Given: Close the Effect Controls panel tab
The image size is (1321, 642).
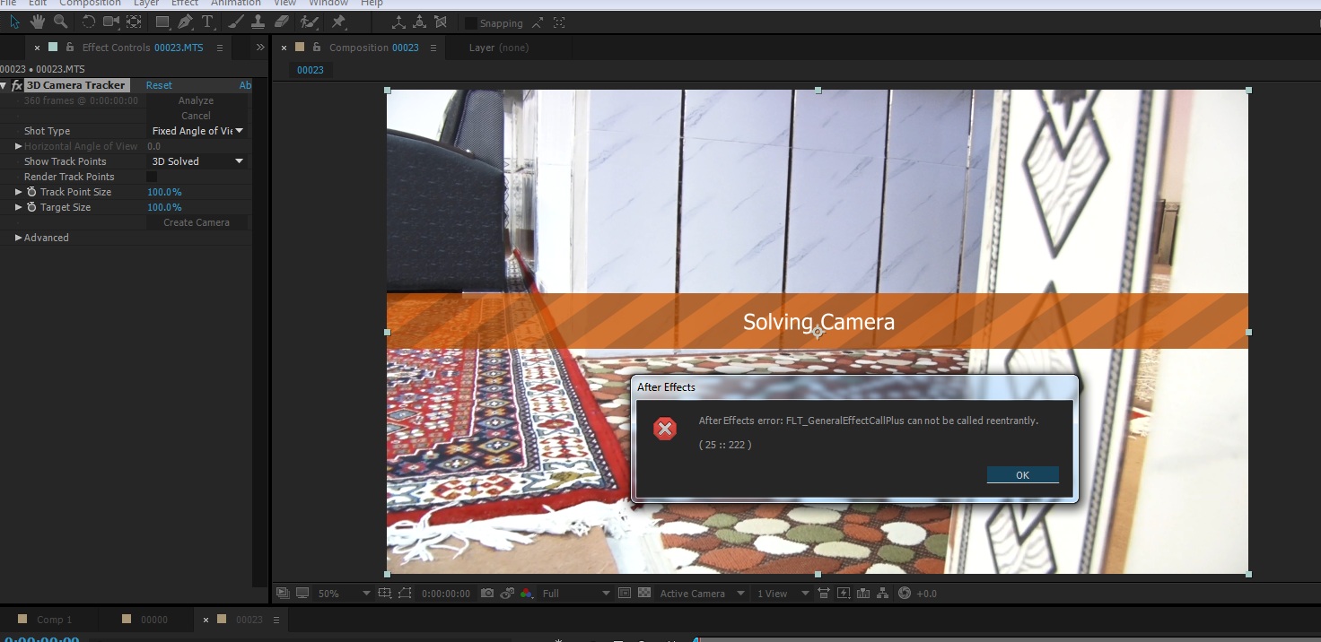Looking at the screenshot, I should (x=37, y=48).
